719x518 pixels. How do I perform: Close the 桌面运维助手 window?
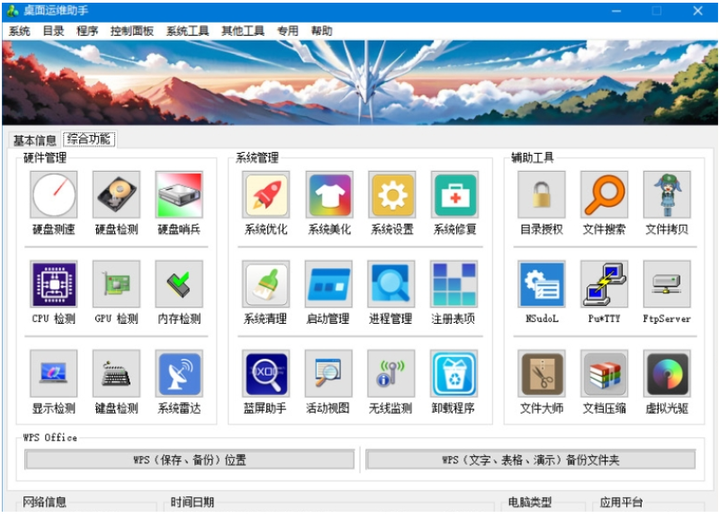pos(698,11)
